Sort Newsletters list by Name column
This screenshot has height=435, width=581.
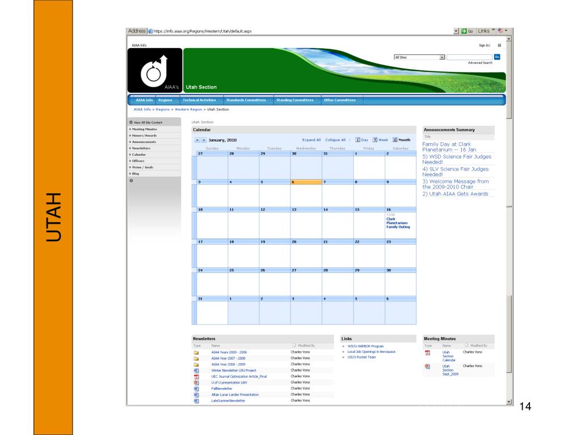coord(216,346)
